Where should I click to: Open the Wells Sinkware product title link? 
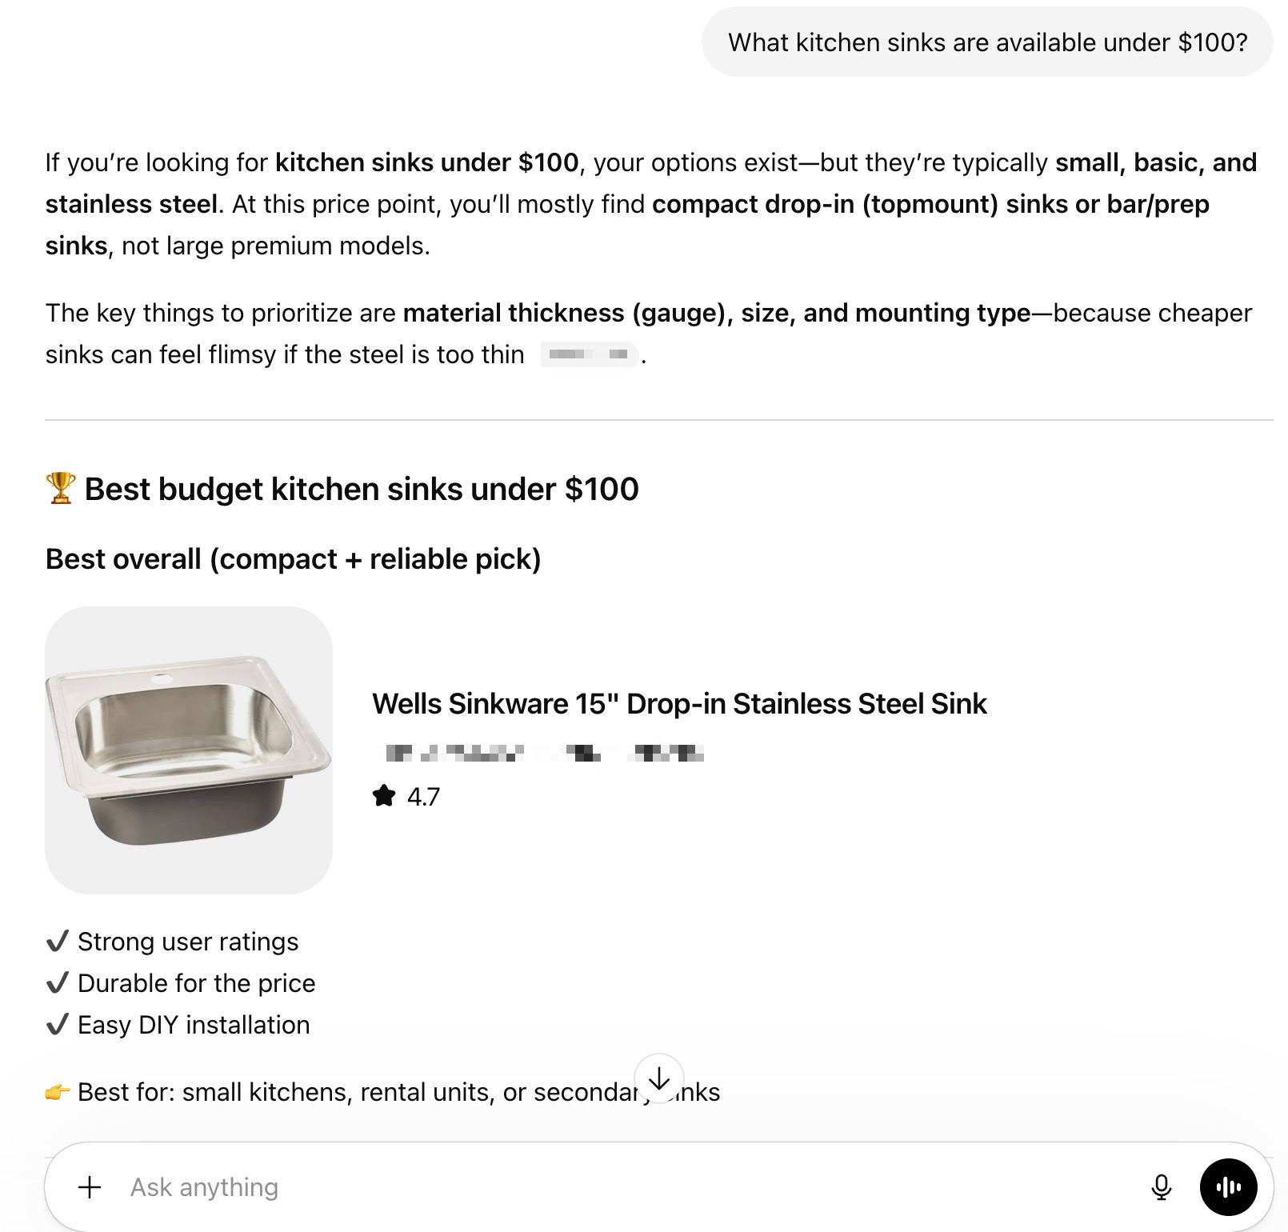pos(680,704)
